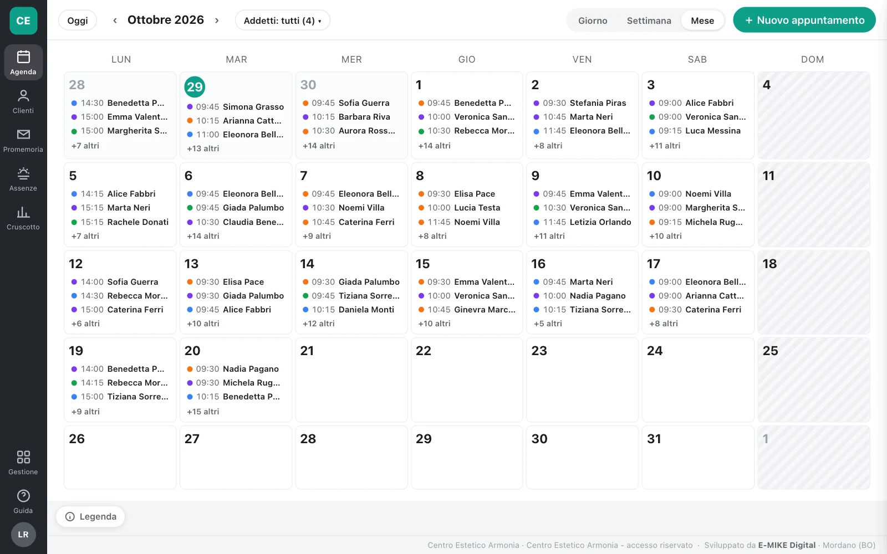Open 10:15 Barbara Riva appointment

[351, 117]
